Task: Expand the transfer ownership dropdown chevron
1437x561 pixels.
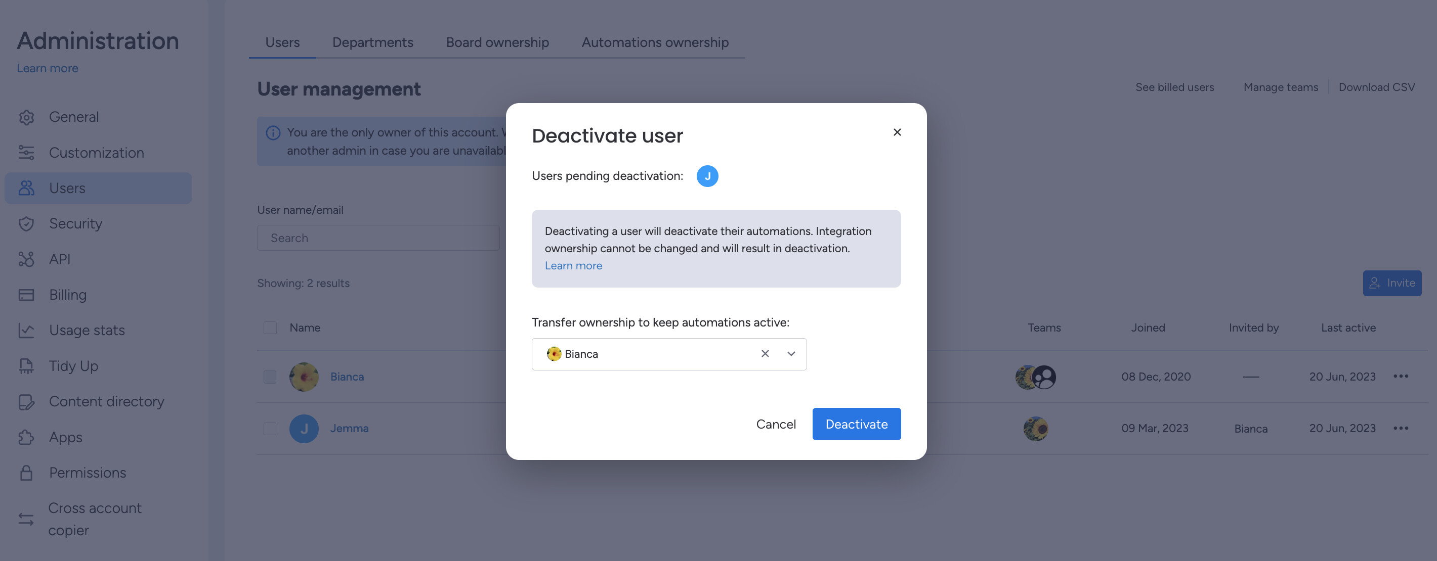Action: click(x=791, y=354)
